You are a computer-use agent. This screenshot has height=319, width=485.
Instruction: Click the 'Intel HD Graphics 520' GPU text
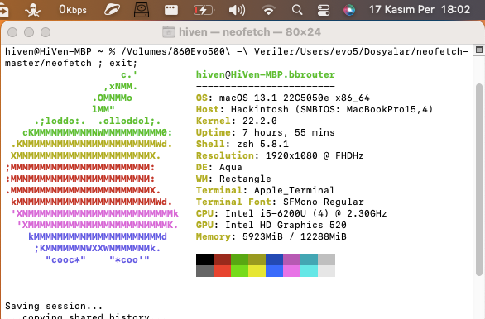point(286,225)
